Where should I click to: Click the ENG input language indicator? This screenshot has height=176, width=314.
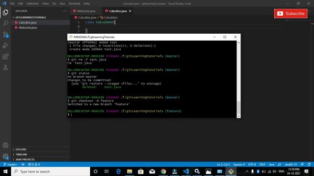click(281, 172)
